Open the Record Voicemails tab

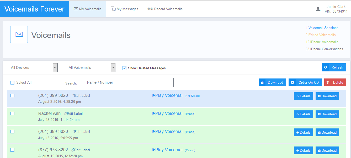pos(165,9)
